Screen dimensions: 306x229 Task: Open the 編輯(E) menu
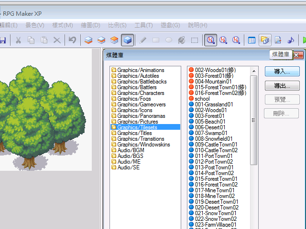coord(9,25)
